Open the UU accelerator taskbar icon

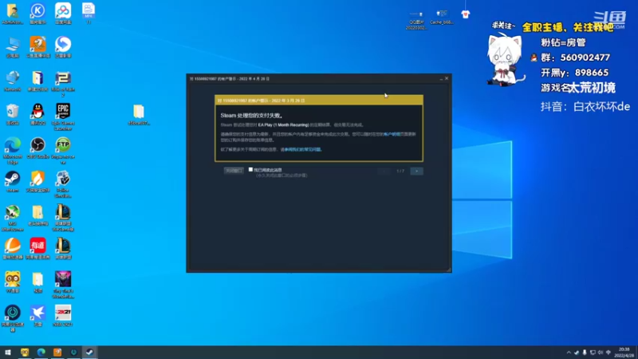click(x=73, y=352)
